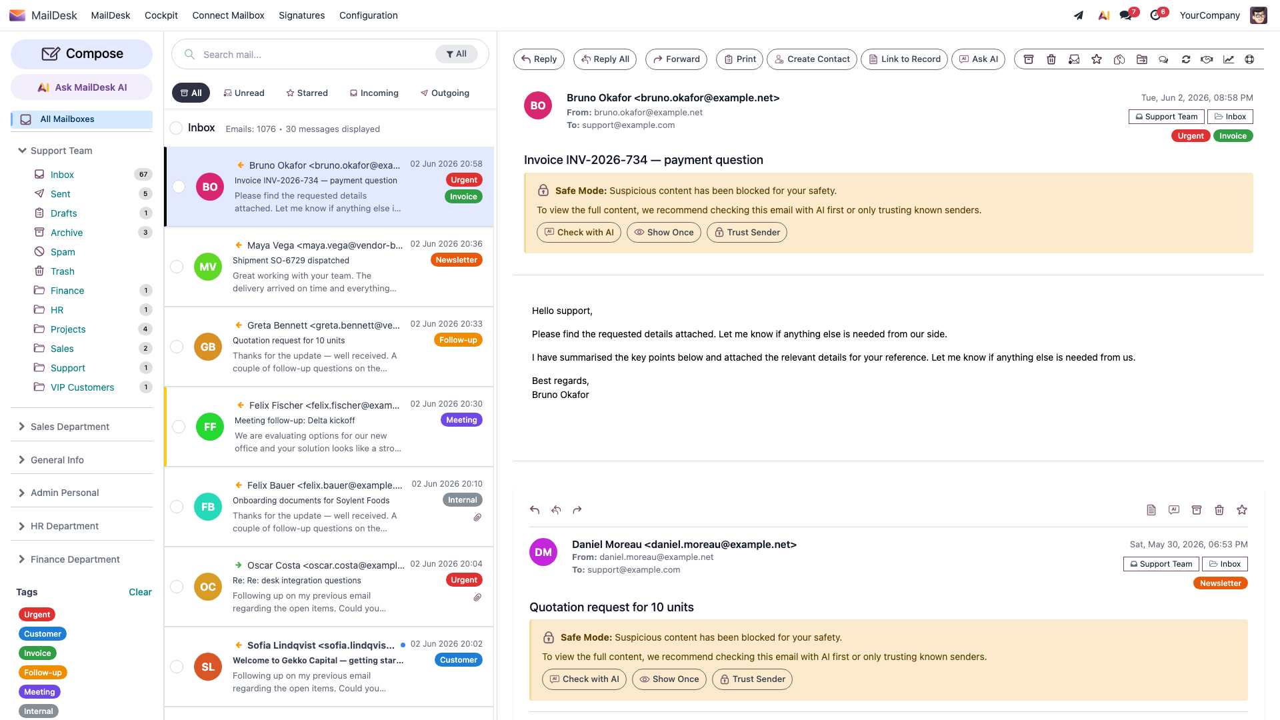Star icon on Daniel Moreau message

click(1242, 510)
